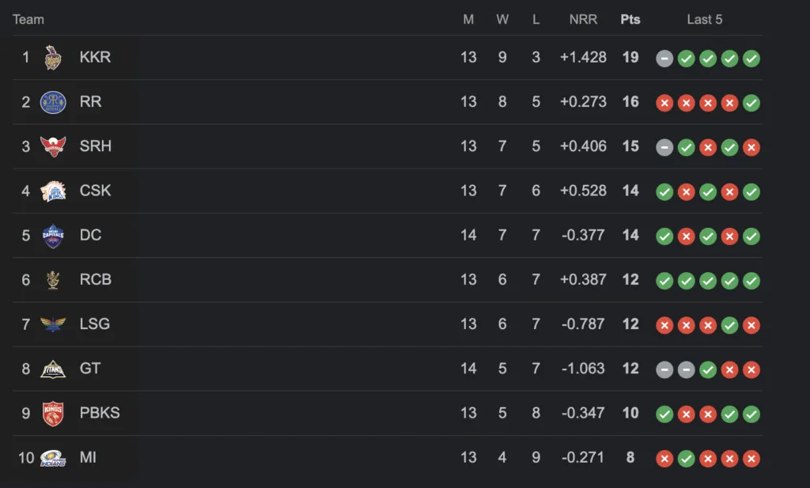Click the CSK lion logo
Screen dimensions: 810x488
(53, 191)
